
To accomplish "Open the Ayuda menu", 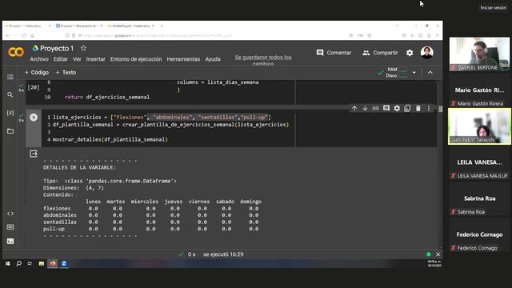I will click(x=213, y=59).
